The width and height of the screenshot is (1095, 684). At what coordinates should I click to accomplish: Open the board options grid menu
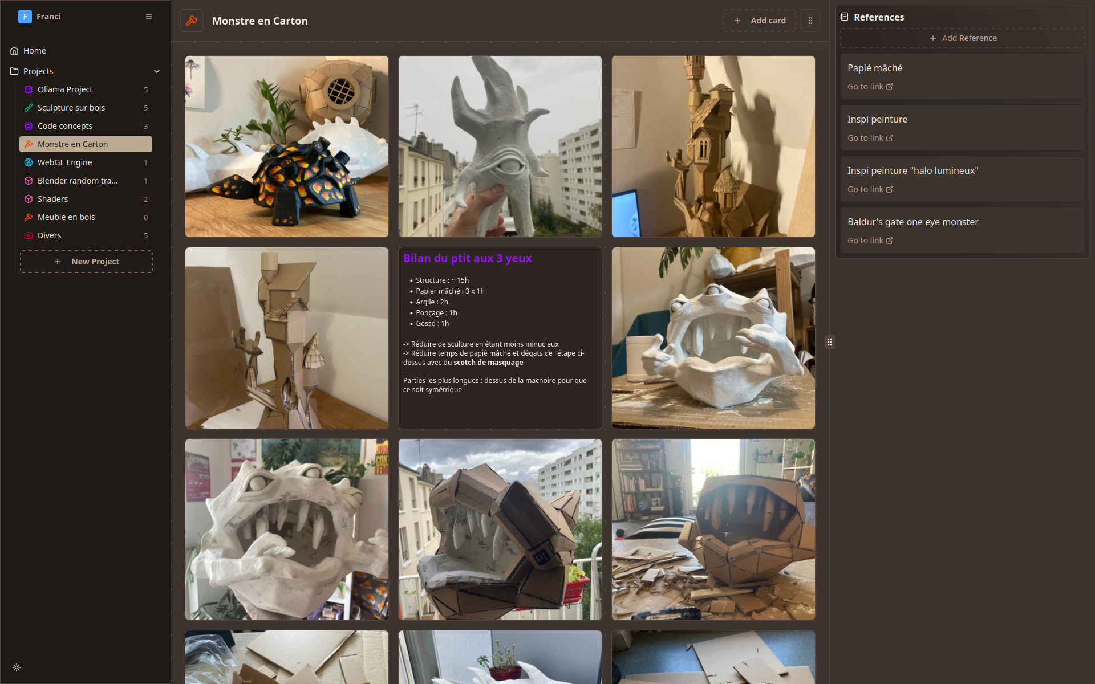[810, 20]
